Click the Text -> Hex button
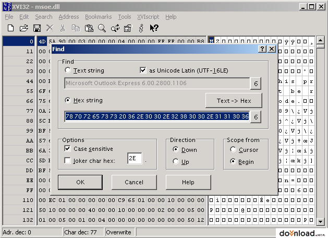 coord(234,101)
